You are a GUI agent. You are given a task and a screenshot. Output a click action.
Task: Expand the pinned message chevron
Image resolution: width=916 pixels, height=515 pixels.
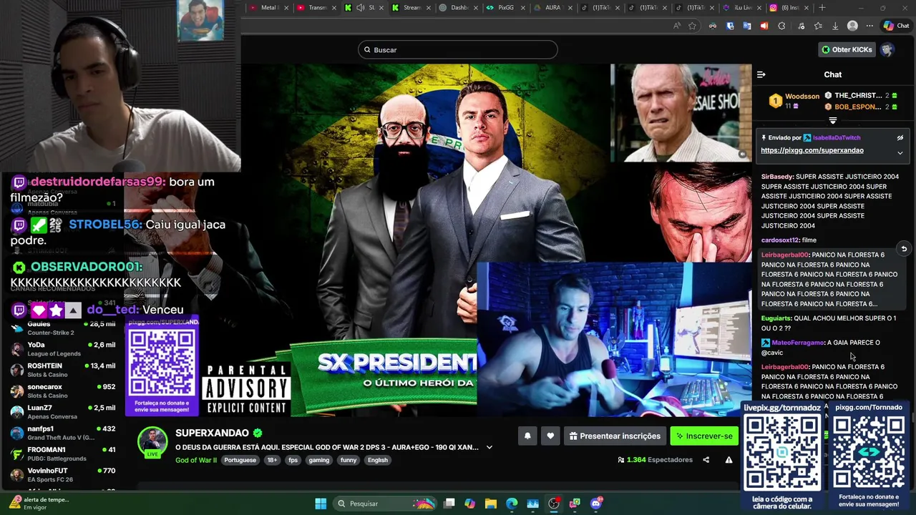click(900, 153)
